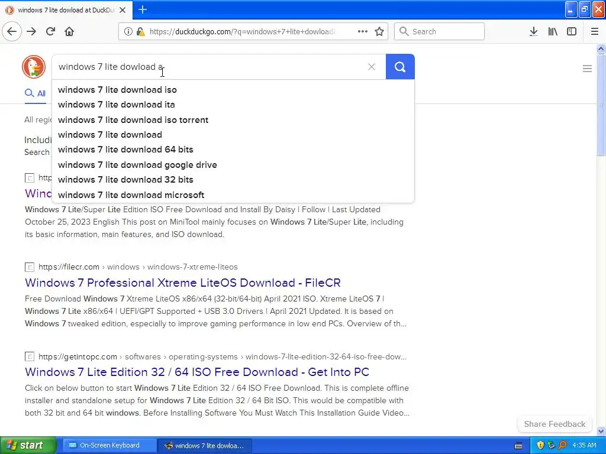Click the scrollbar down arrow
Screen dimensions: 606x454
click(601, 431)
